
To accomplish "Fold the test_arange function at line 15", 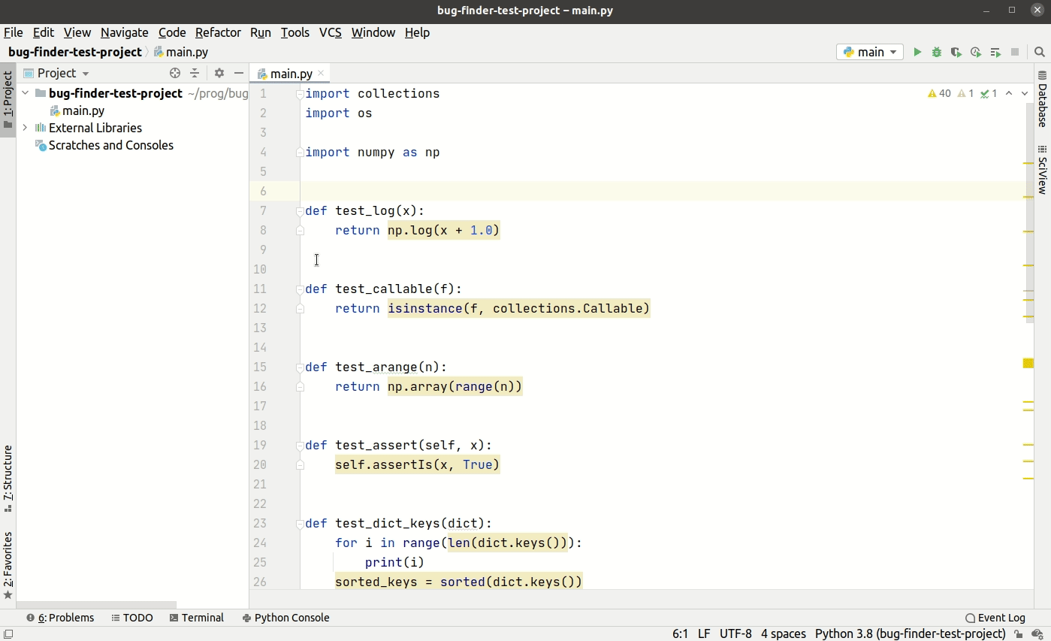I will pyautogui.click(x=300, y=367).
